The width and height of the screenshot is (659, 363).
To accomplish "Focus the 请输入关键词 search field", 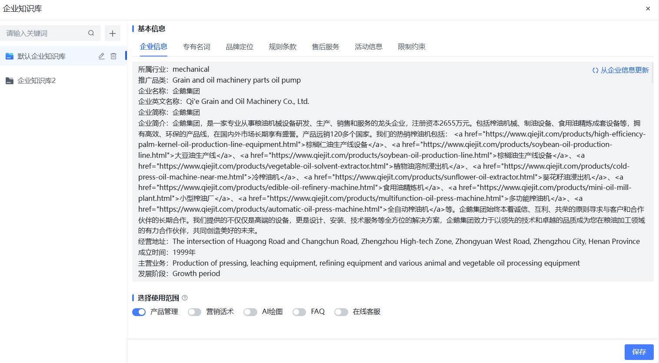I will [x=43, y=33].
